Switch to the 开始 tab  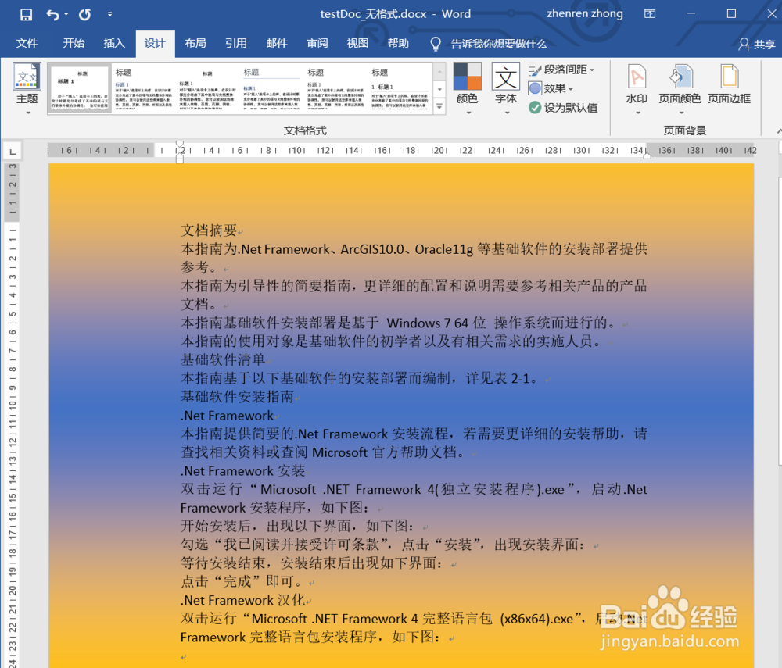click(x=74, y=43)
